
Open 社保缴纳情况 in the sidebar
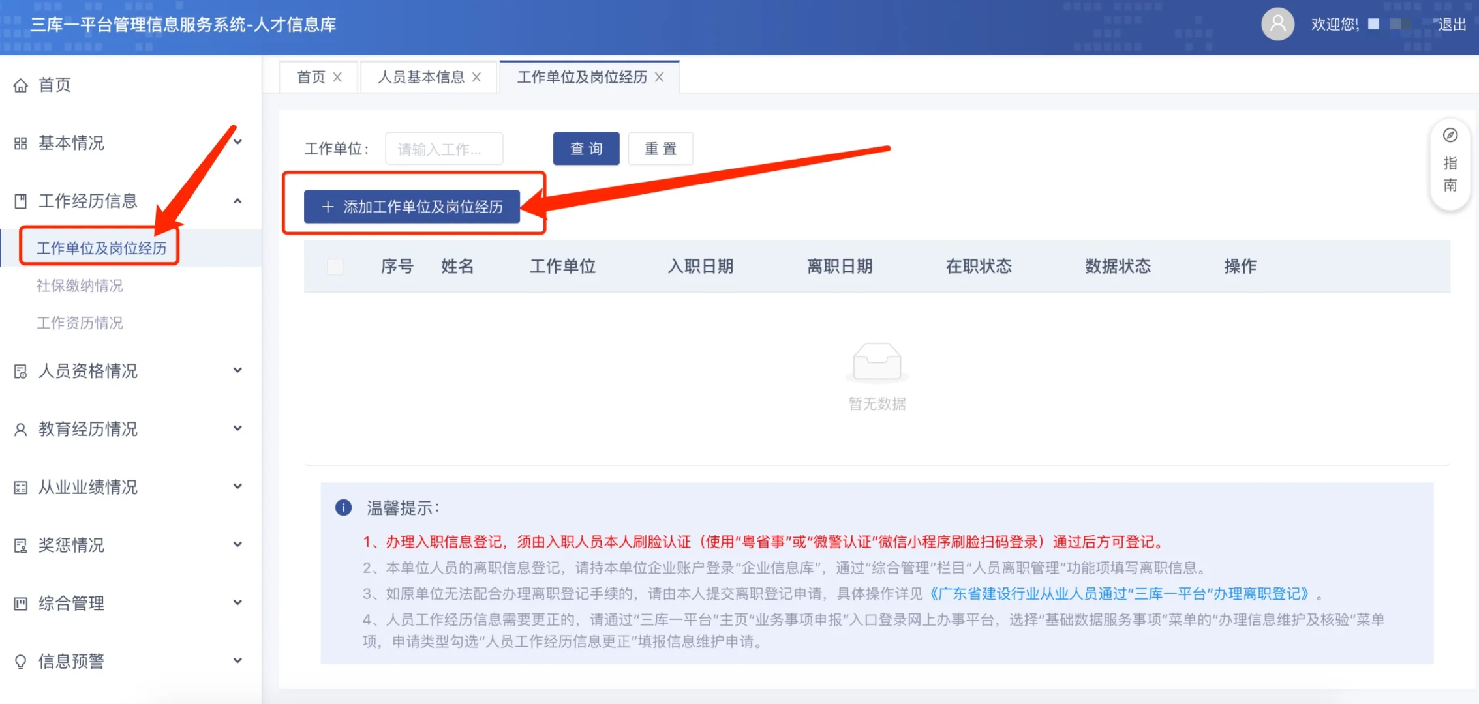click(x=80, y=286)
